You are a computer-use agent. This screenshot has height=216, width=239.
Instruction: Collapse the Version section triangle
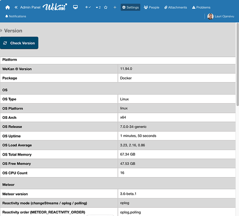coord(1,31)
